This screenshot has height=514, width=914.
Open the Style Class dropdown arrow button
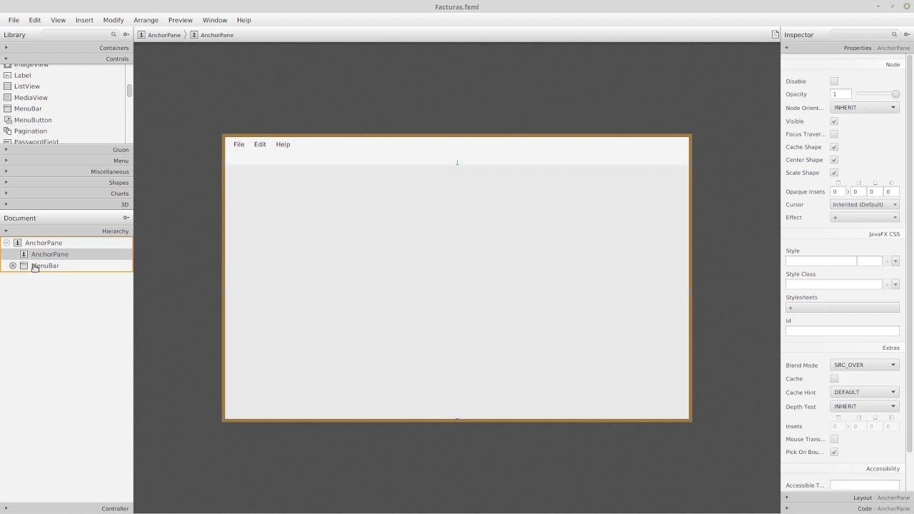(x=895, y=284)
